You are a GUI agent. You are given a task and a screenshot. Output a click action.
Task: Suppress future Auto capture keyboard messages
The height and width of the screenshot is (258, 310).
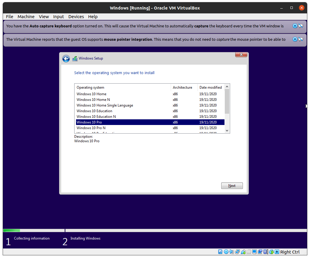point(301,26)
